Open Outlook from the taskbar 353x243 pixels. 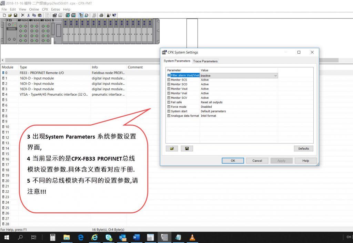pyautogui.click(x=123, y=237)
